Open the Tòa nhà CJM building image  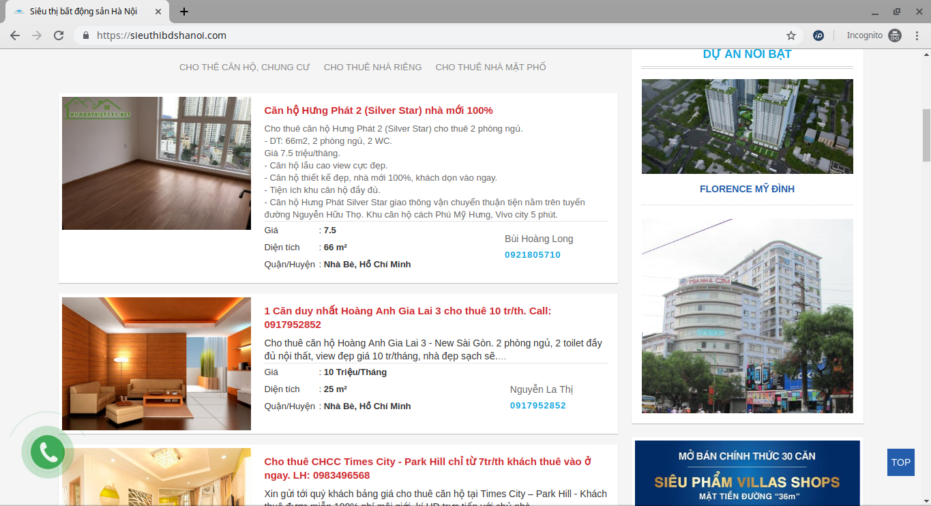click(747, 316)
